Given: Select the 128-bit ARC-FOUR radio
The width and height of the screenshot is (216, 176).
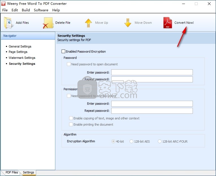Looking at the screenshot, I should (x=160, y=141).
